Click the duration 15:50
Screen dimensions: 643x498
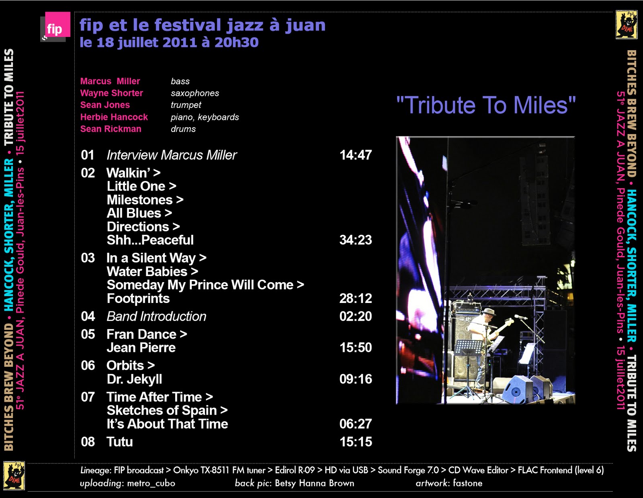(356, 348)
